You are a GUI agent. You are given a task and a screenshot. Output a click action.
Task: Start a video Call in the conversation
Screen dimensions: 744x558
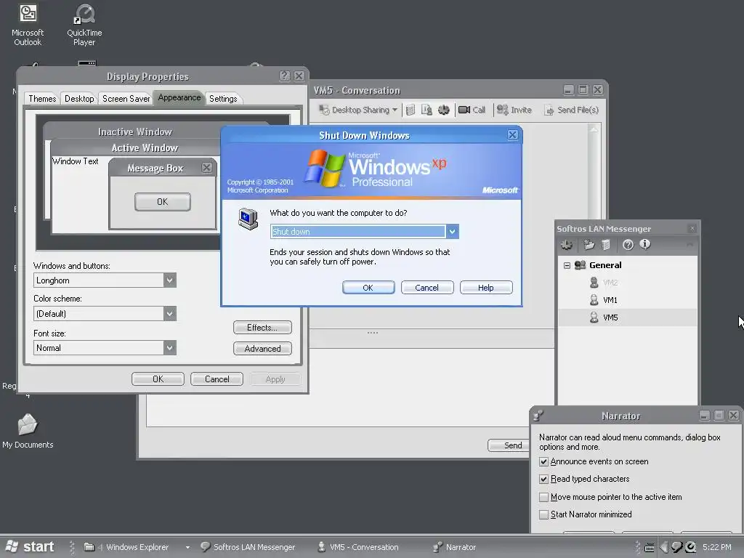pos(472,110)
